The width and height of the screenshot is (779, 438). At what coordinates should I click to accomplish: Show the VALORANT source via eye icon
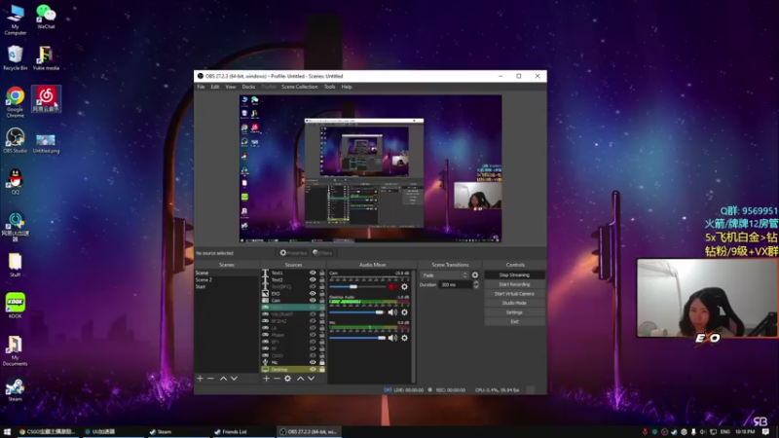point(313,314)
